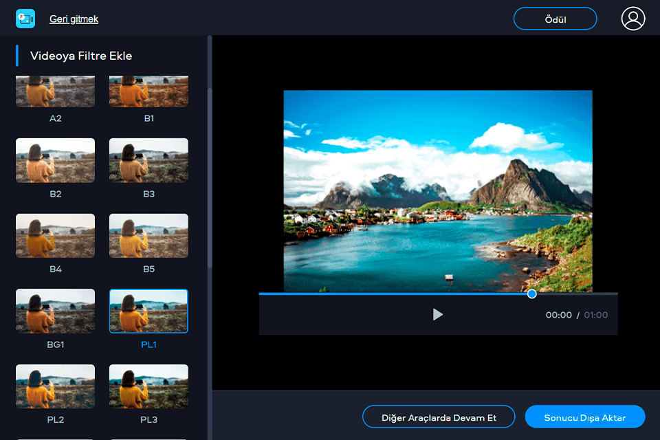Click the app logo icon
This screenshot has height=440, width=660.
click(25, 19)
